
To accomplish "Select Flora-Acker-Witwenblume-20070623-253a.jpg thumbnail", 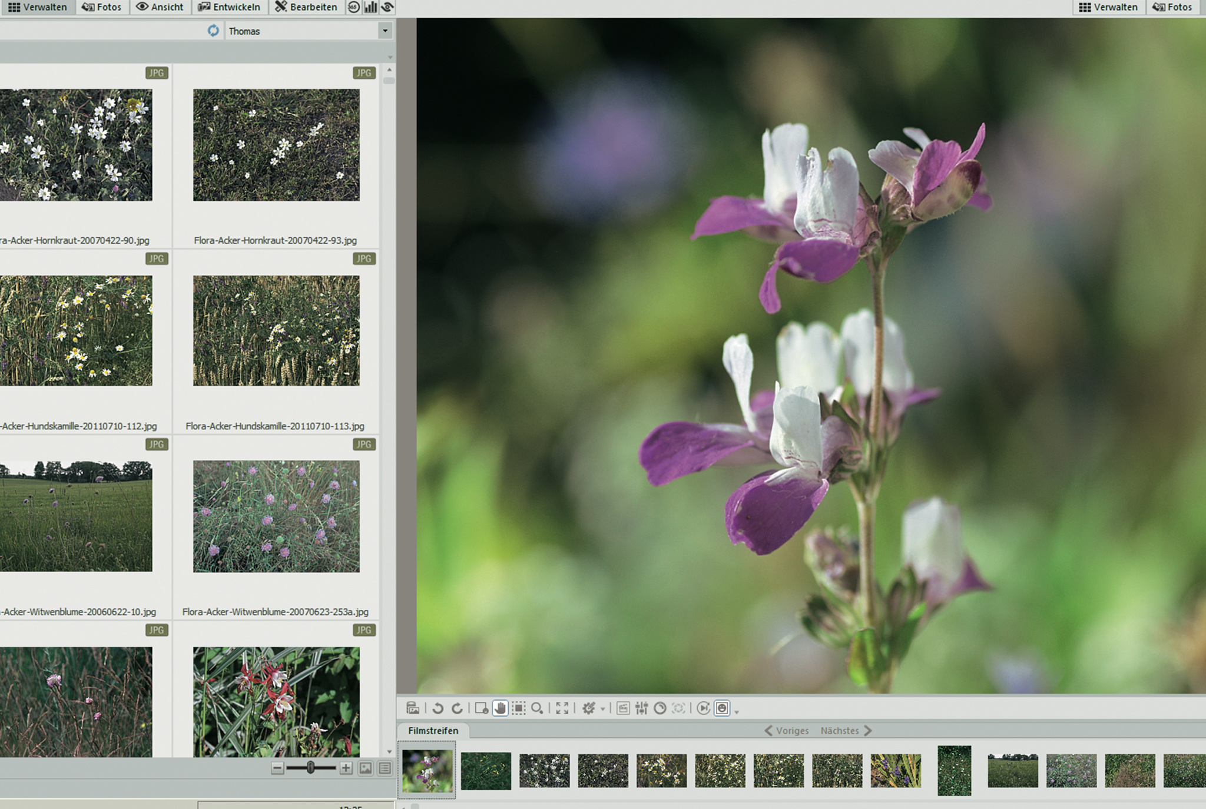I will pyautogui.click(x=276, y=516).
